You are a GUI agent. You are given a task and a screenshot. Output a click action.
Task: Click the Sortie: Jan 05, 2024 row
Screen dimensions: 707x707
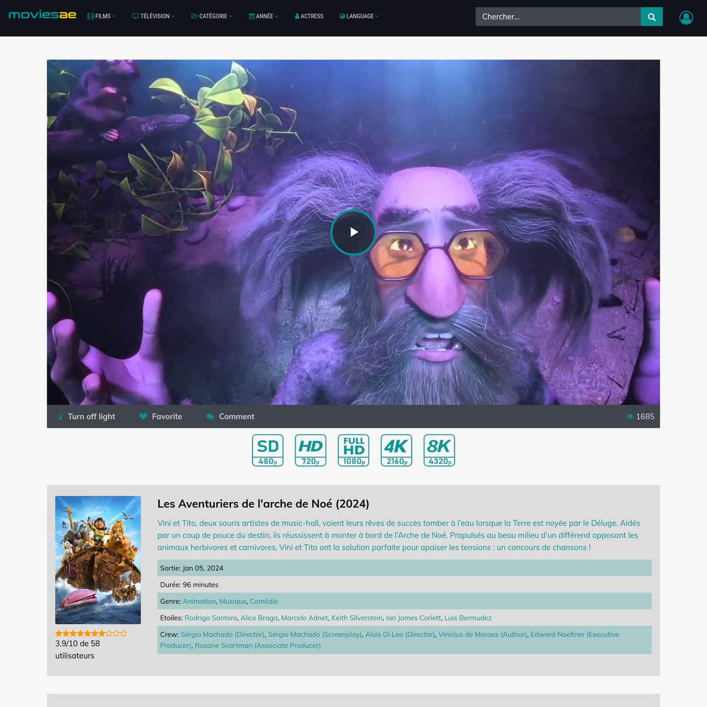tap(404, 568)
